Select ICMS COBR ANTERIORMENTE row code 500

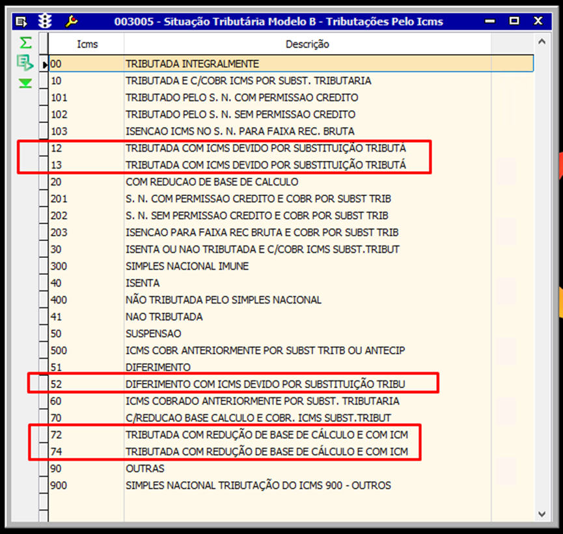pos(291,351)
